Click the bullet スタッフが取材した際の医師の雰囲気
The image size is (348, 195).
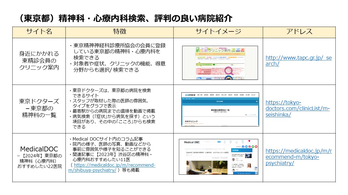click(x=109, y=103)
